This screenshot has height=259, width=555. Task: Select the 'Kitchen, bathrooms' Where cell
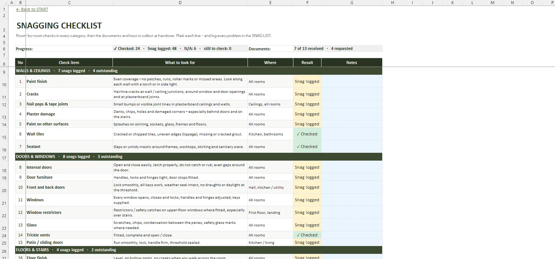pos(270,134)
